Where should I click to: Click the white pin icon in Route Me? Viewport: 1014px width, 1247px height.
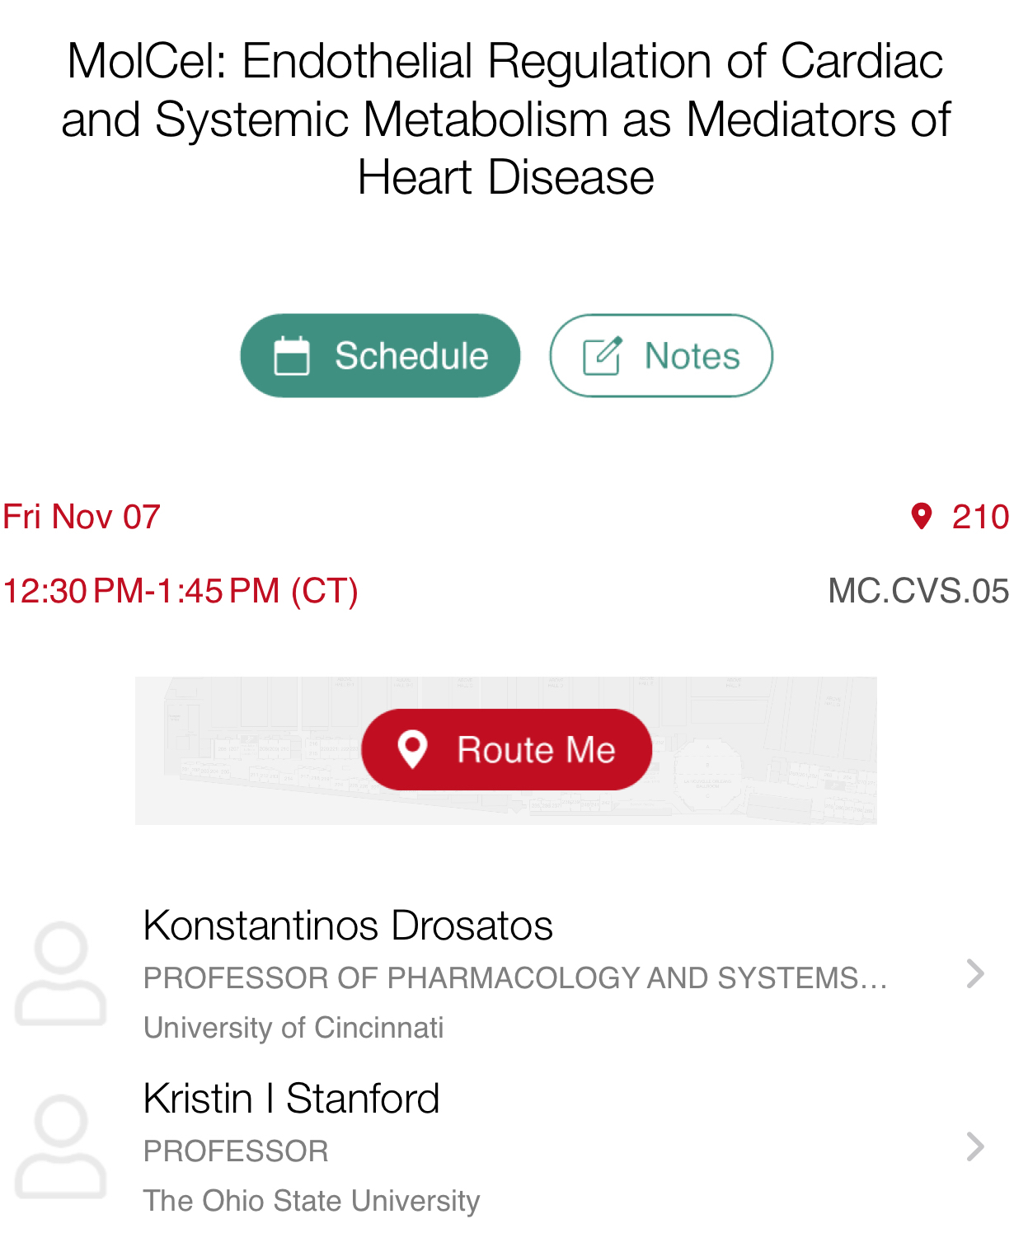click(x=412, y=749)
